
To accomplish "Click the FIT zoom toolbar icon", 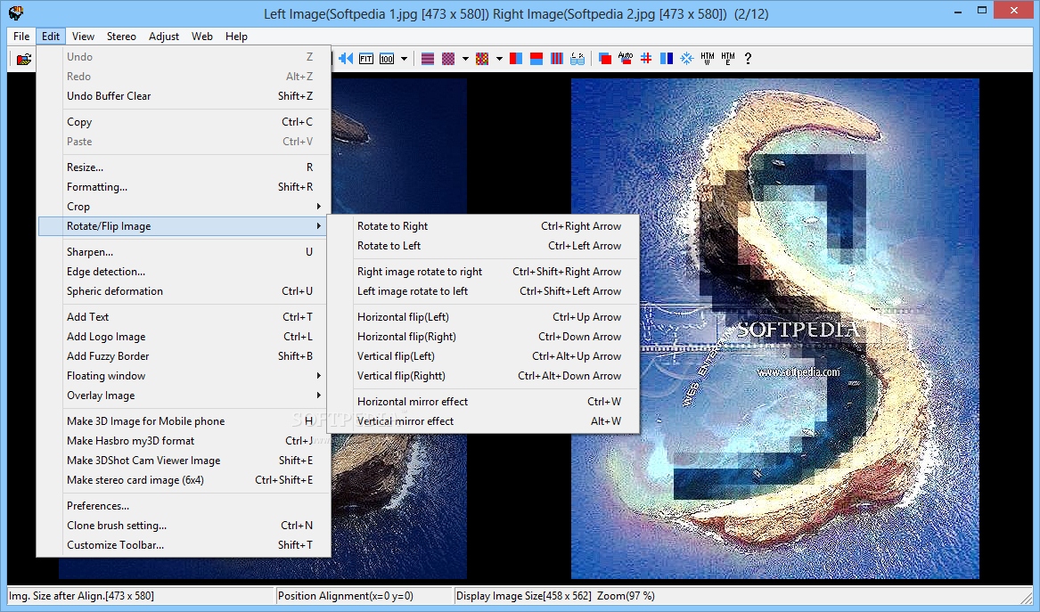I will tap(366, 58).
